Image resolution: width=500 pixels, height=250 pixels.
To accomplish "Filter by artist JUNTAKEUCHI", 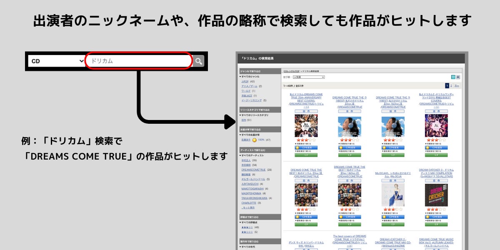I will coord(250,184).
